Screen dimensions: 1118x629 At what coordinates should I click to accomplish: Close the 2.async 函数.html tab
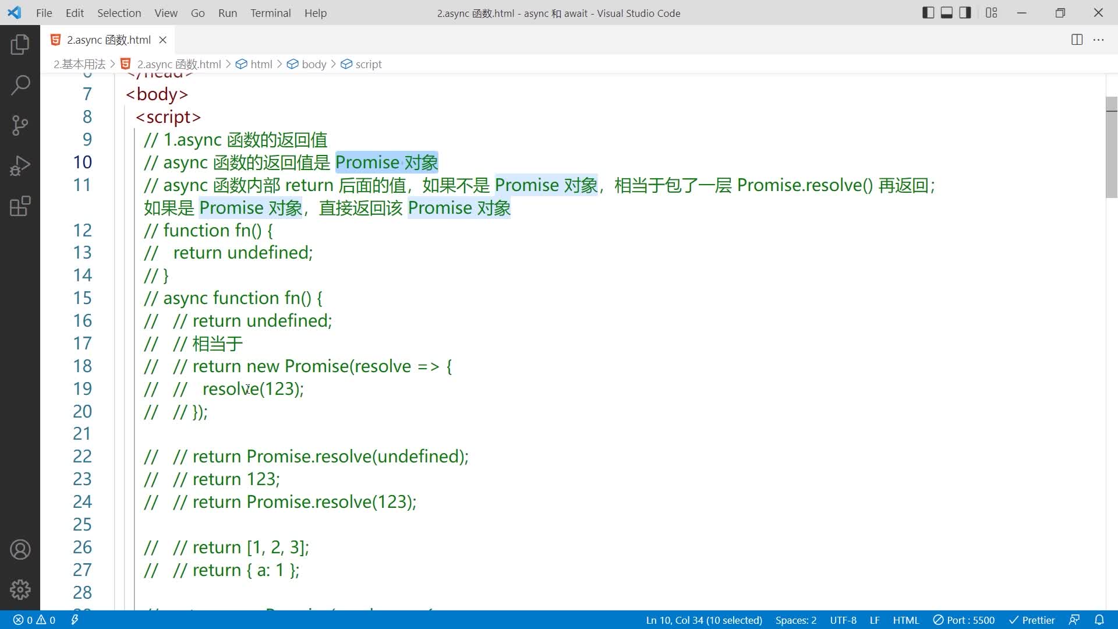click(x=163, y=40)
